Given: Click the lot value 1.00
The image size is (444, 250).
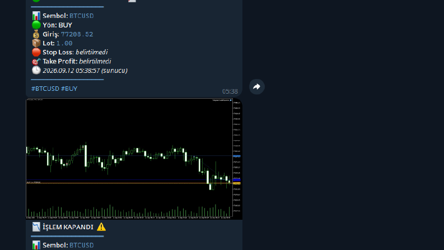Looking at the screenshot, I should [x=64, y=43].
